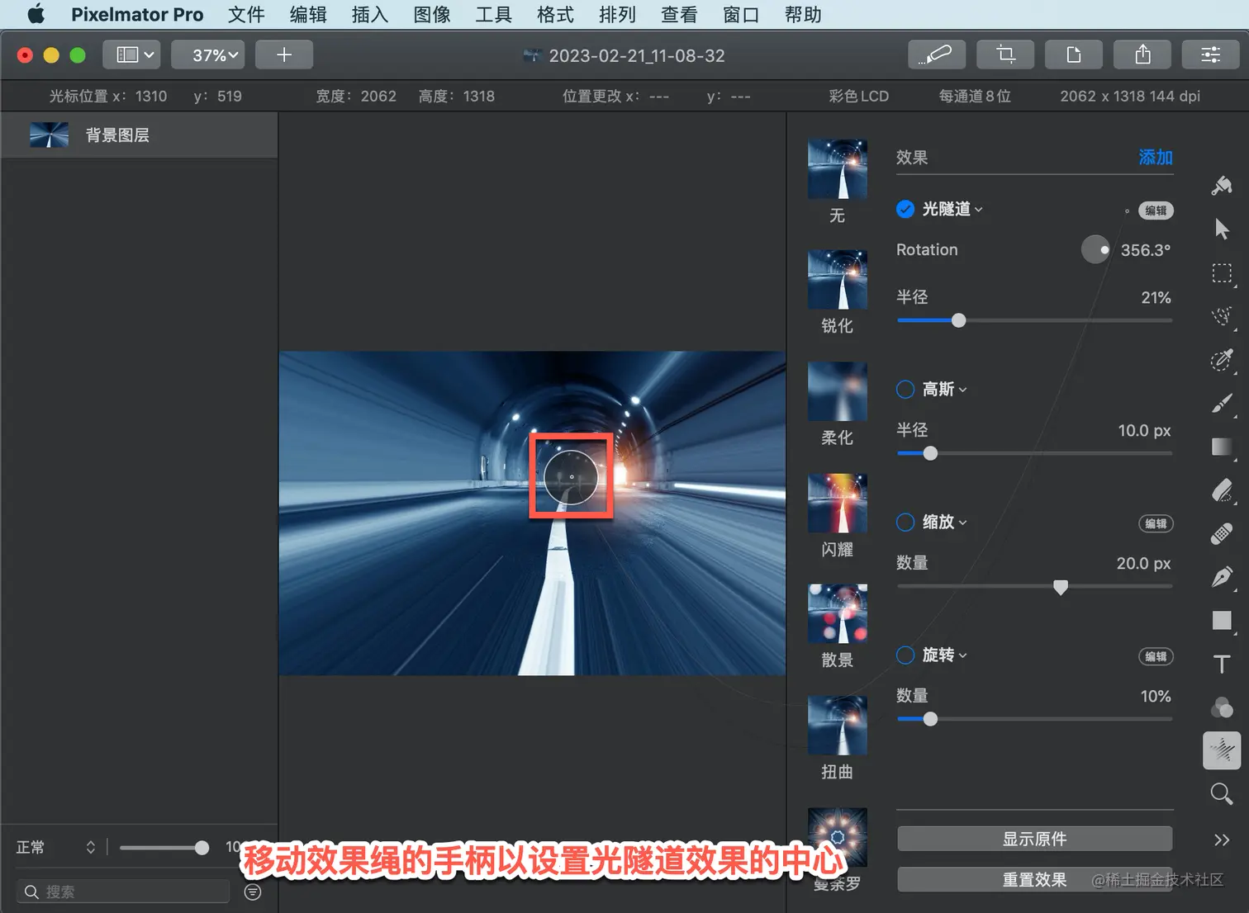The width and height of the screenshot is (1249, 913).
Task: Click the Rotation angle dial
Action: pos(1096,249)
